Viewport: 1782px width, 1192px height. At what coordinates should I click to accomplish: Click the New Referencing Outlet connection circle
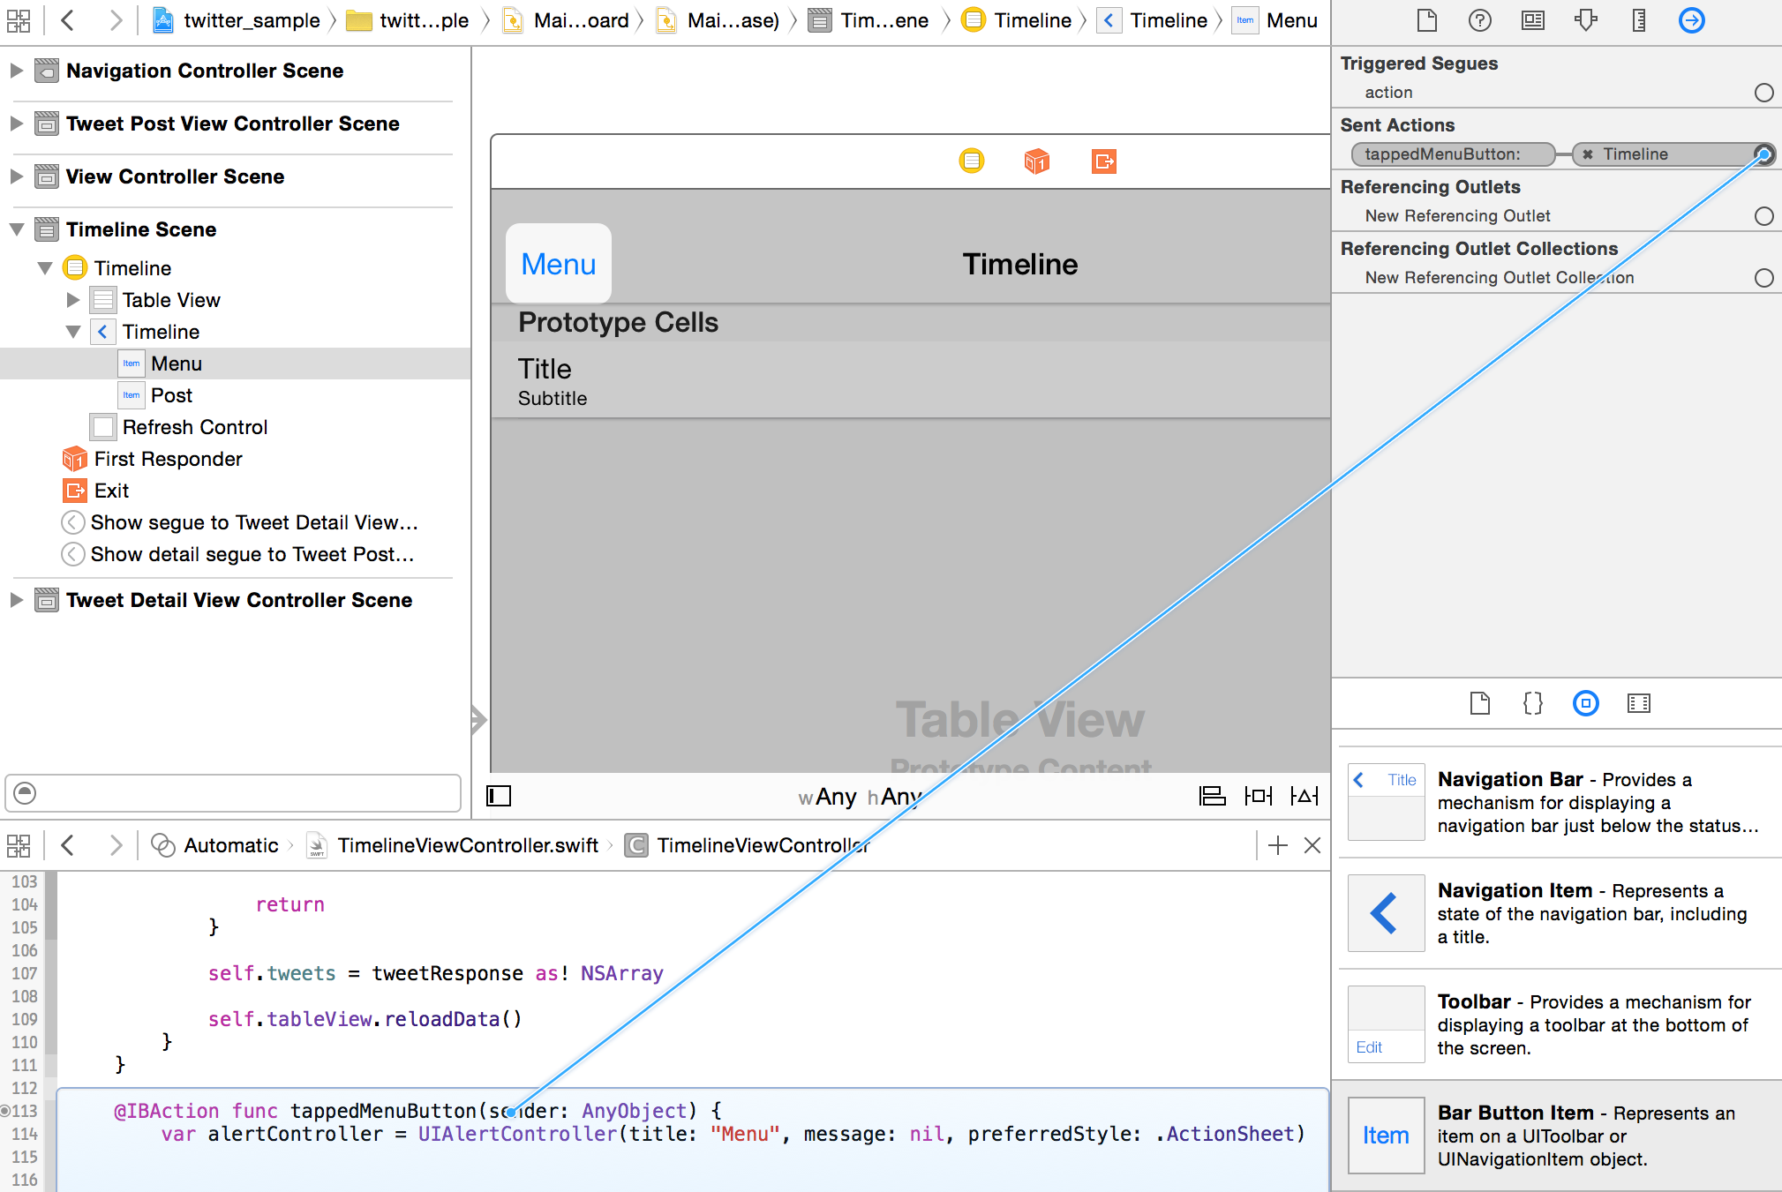click(1763, 216)
